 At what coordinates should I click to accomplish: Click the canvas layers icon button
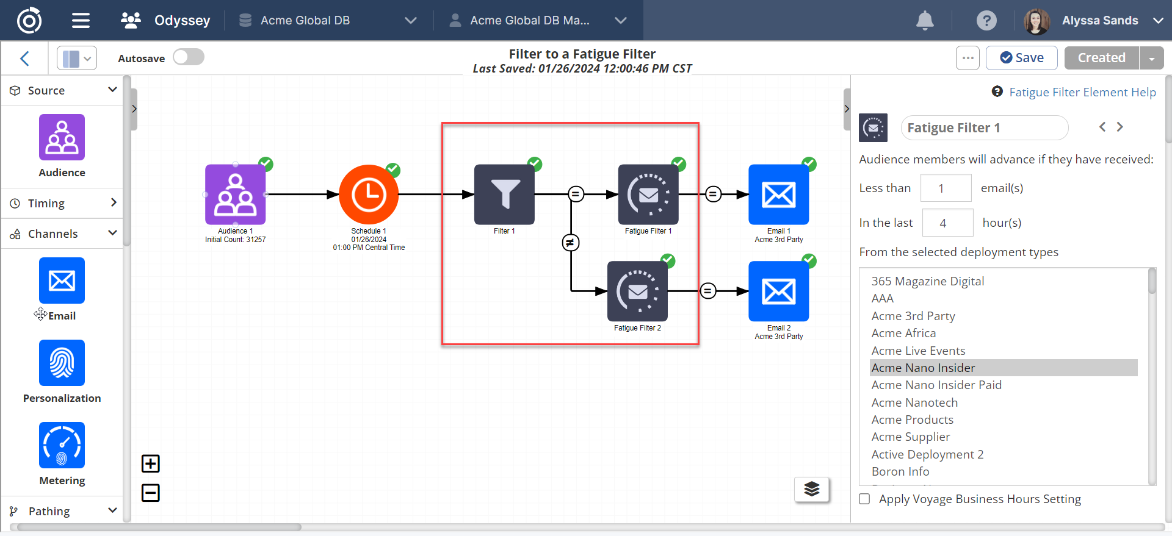(x=811, y=489)
